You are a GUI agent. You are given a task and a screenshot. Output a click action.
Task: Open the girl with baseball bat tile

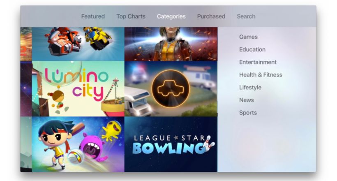78,144
